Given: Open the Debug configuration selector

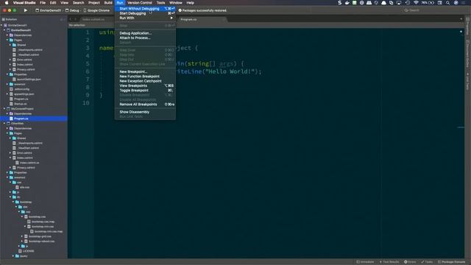Looking at the screenshot, I should pos(72,10).
